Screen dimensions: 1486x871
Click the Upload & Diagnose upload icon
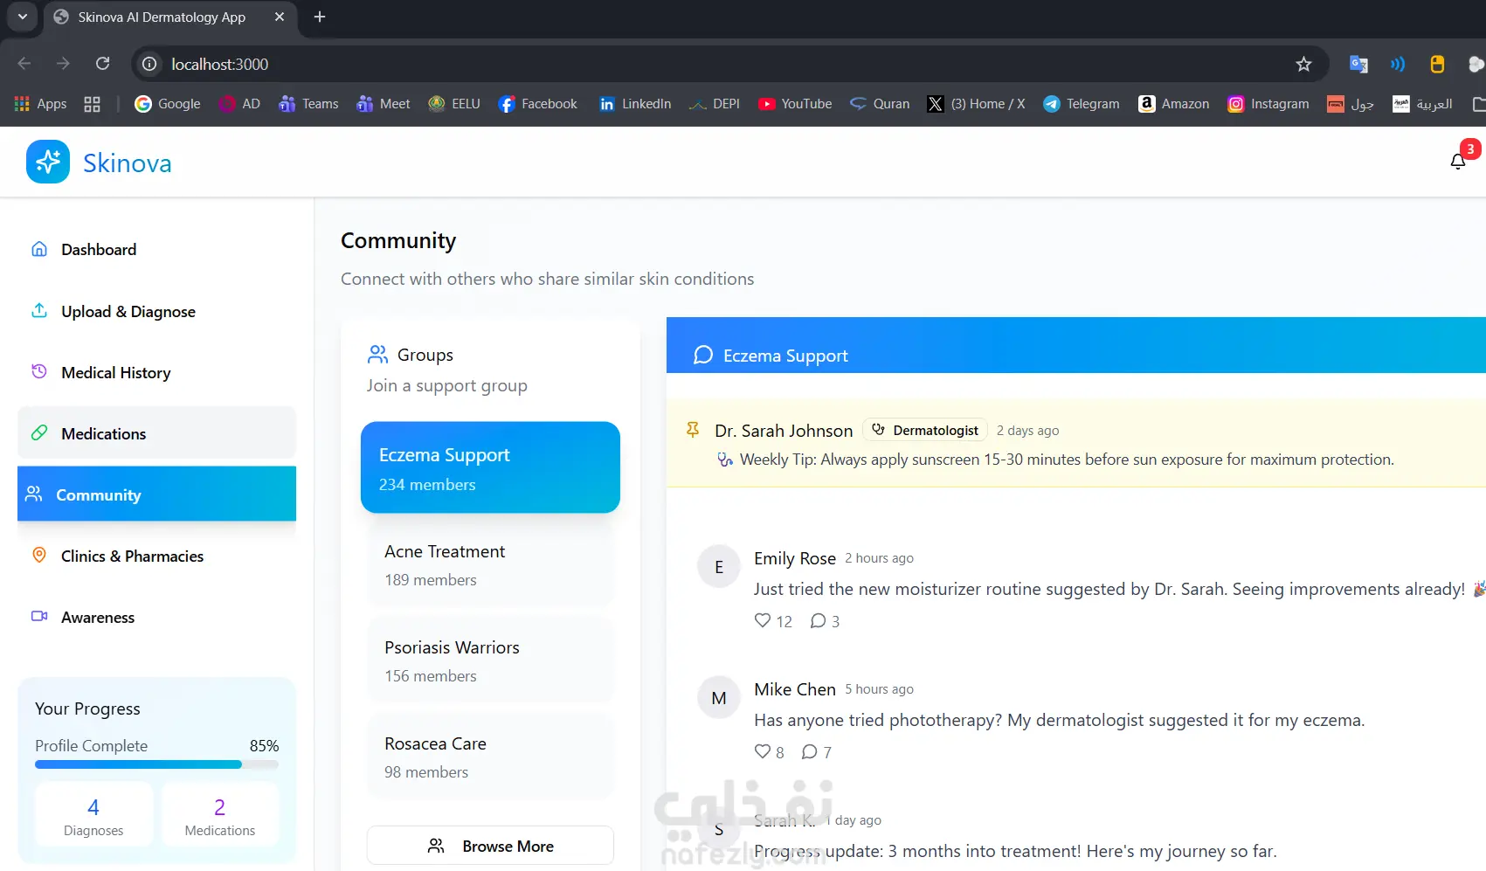(39, 310)
